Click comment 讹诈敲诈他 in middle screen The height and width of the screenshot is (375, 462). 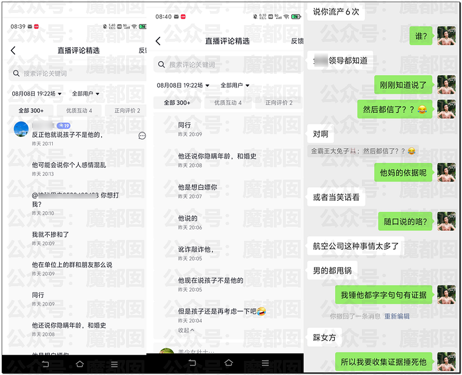pos(195,249)
